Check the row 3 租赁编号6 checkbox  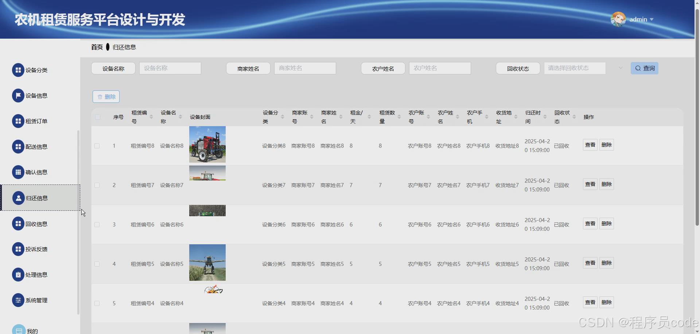(x=97, y=225)
